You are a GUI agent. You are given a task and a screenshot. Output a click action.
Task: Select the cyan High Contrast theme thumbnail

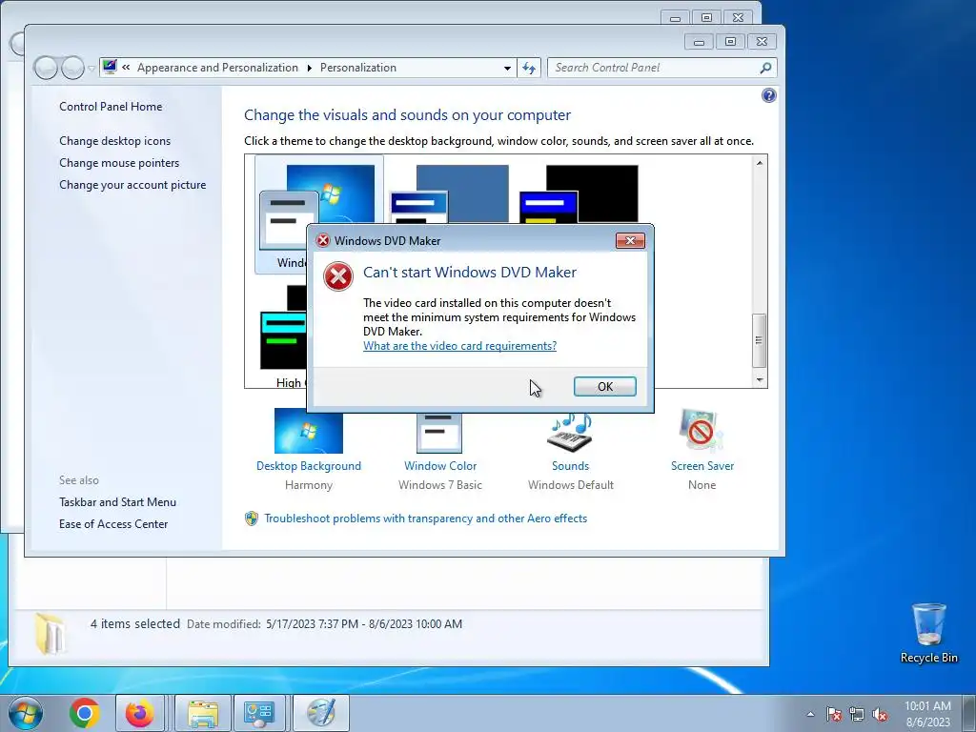(x=283, y=328)
